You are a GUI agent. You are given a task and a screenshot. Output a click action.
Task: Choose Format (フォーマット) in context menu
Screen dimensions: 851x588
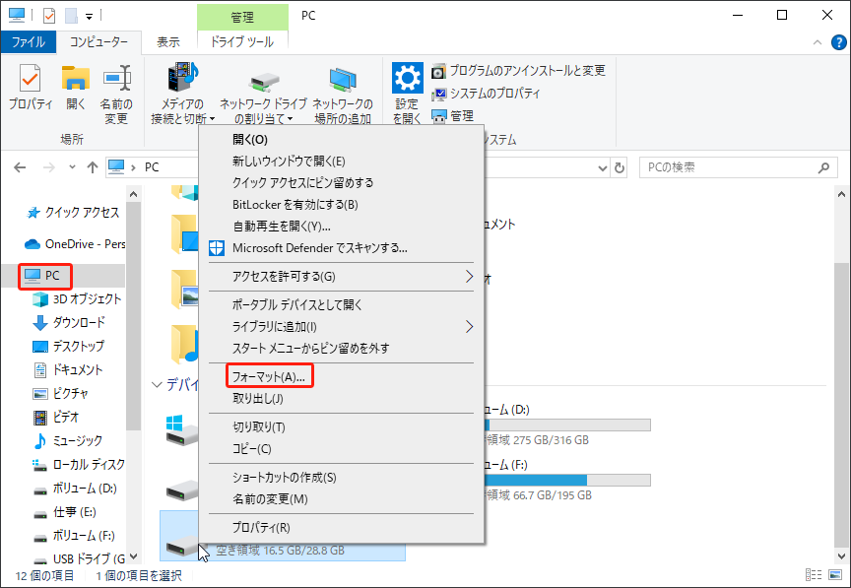(342, 376)
